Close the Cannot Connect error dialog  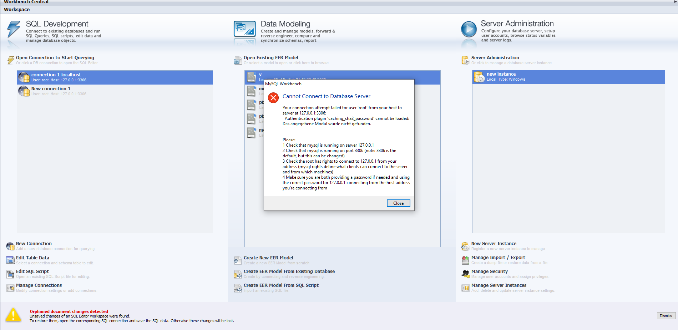click(x=398, y=203)
